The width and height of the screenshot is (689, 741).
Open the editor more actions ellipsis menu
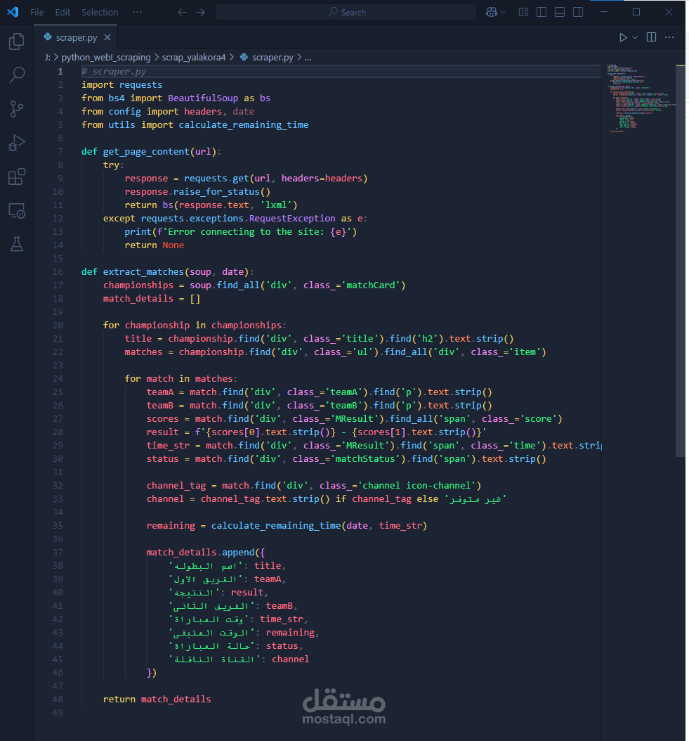click(670, 37)
